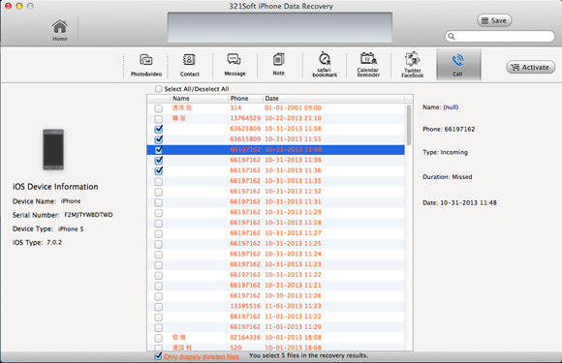Uncheck the row dated 10-31-2013 11:36
Image resolution: width=562 pixels, height=363 pixels.
(x=158, y=170)
